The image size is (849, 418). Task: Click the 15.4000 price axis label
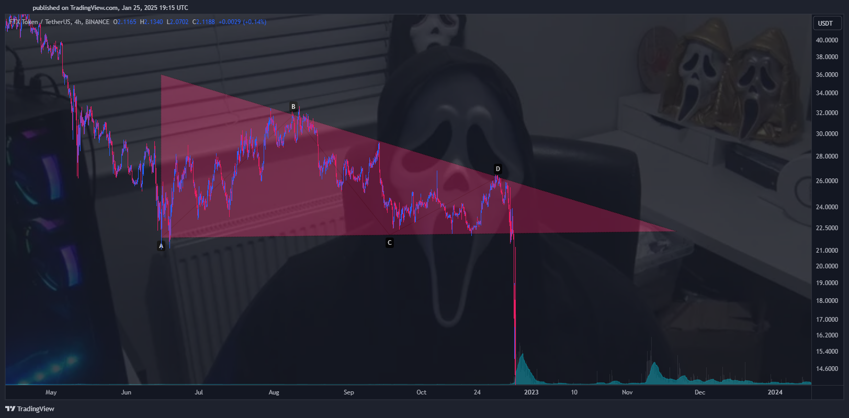click(x=827, y=352)
